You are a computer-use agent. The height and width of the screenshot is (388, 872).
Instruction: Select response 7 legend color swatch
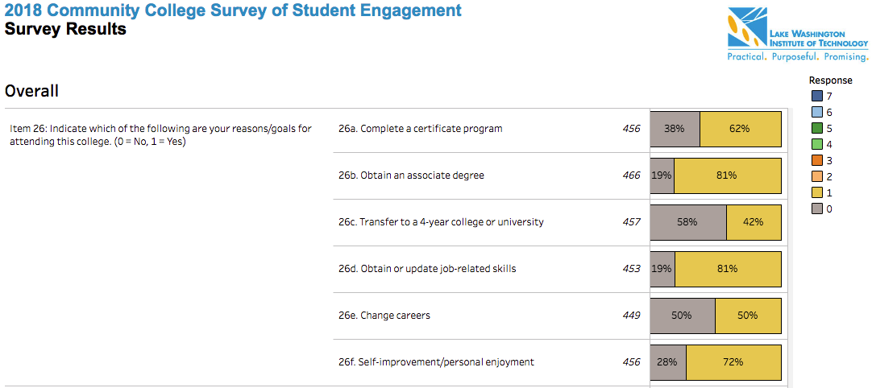pos(816,96)
